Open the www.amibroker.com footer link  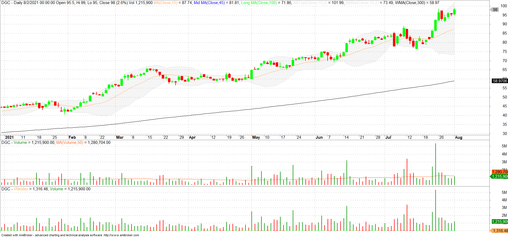coord(121,235)
